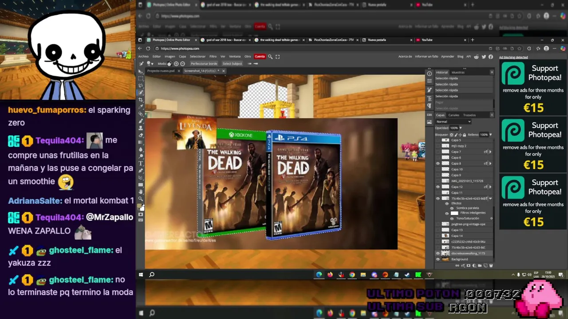This screenshot has width=568, height=319.
Task: Open the Normal blend mode dropdown
Action: pos(454,122)
